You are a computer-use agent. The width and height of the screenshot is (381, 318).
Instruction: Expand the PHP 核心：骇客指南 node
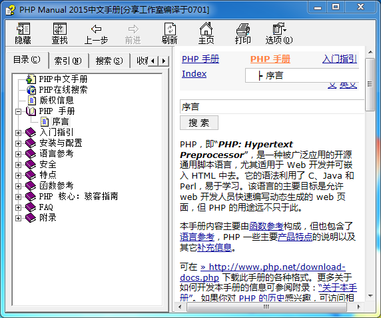[18, 197]
